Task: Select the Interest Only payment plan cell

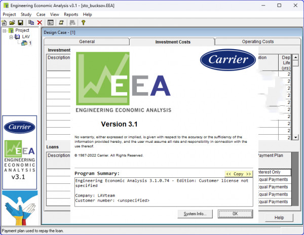Action: [274, 172]
